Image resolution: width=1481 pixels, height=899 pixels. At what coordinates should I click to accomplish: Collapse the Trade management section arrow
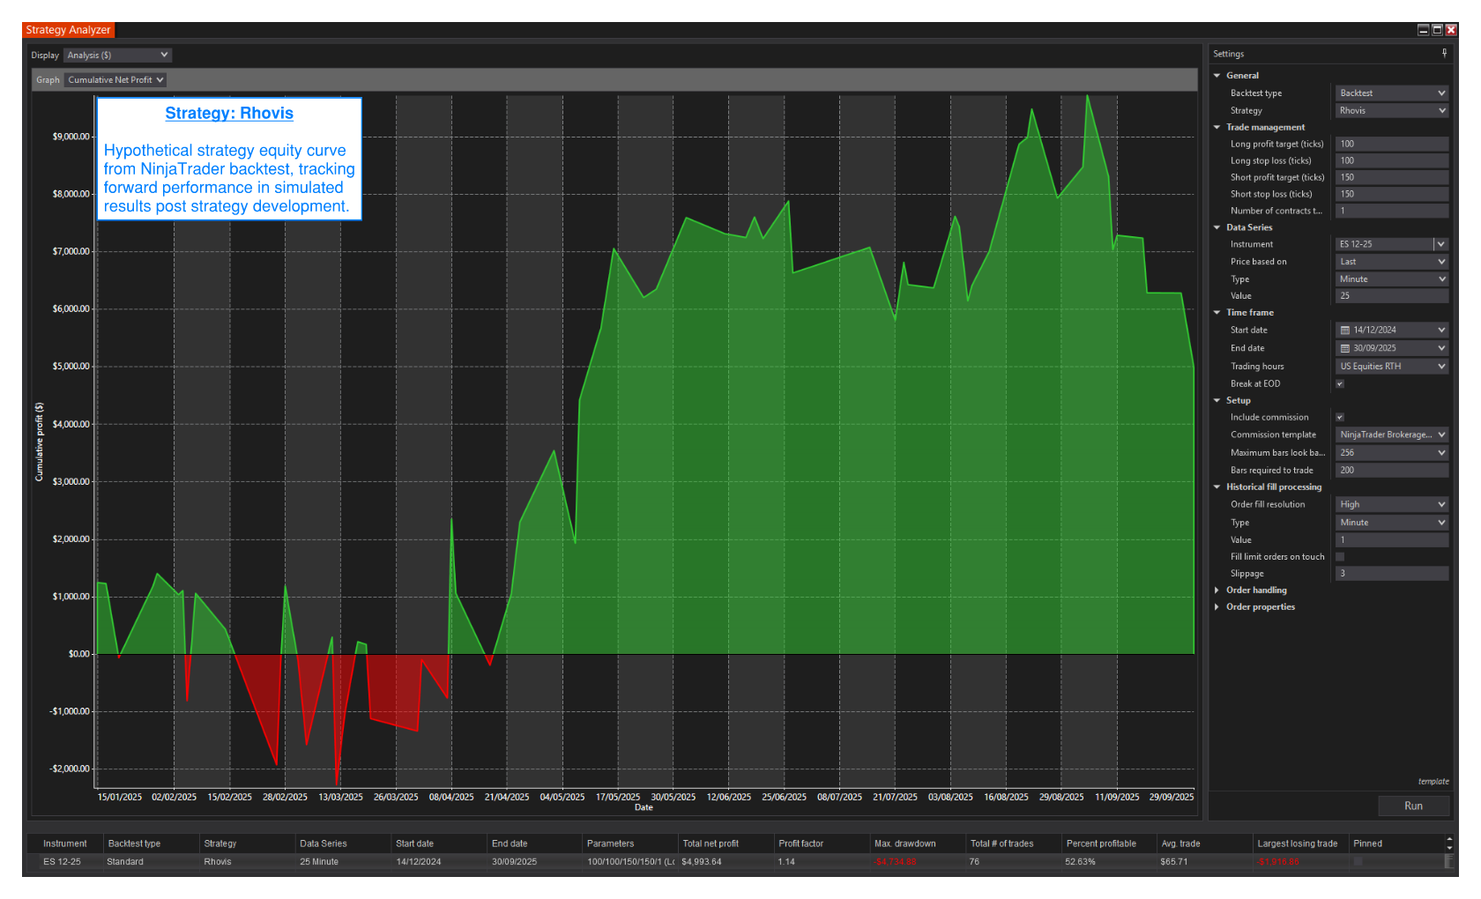[x=1217, y=128]
